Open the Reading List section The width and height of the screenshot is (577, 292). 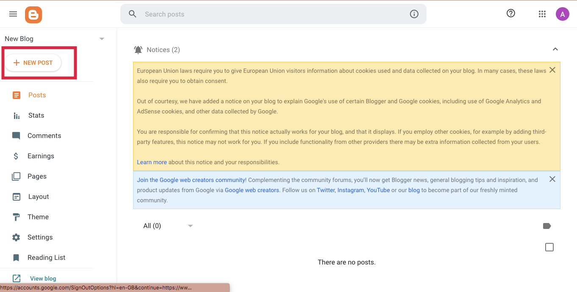[x=47, y=258]
